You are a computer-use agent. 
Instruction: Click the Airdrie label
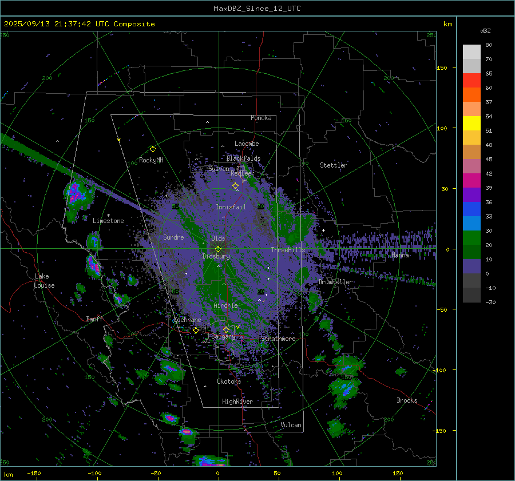point(225,305)
